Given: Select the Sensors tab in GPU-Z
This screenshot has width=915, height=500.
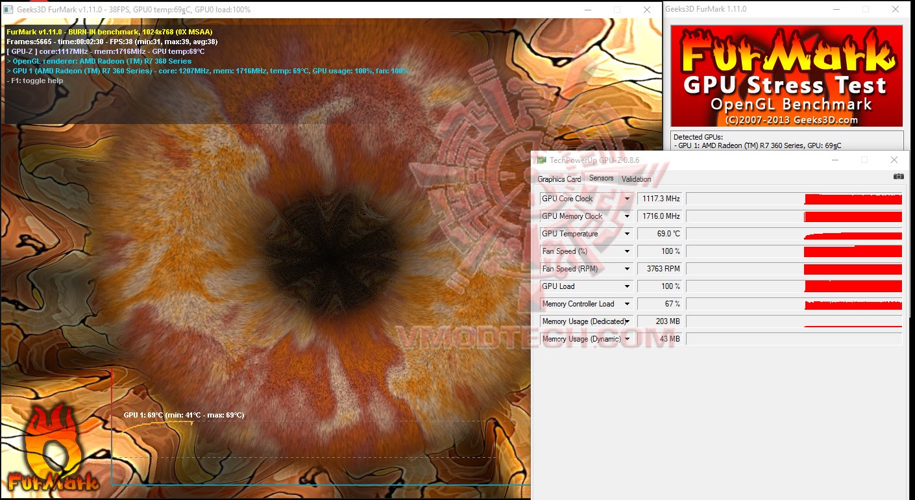Looking at the screenshot, I should [602, 179].
